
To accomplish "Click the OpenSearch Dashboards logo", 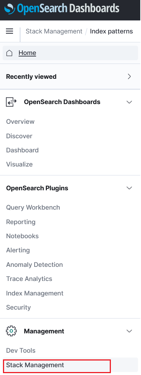I will tap(62, 9).
